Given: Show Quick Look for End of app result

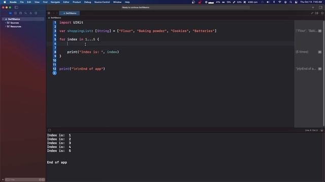Looking at the screenshot, I should click(x=320, y=69).
